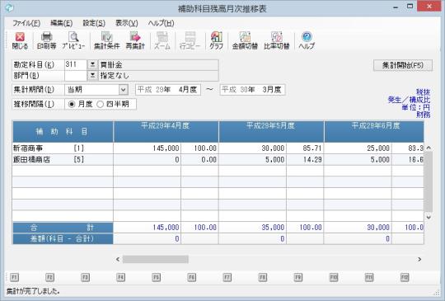Run 再集計 recalculate from toolbar

pyautogui.click(x=135, y=40)
